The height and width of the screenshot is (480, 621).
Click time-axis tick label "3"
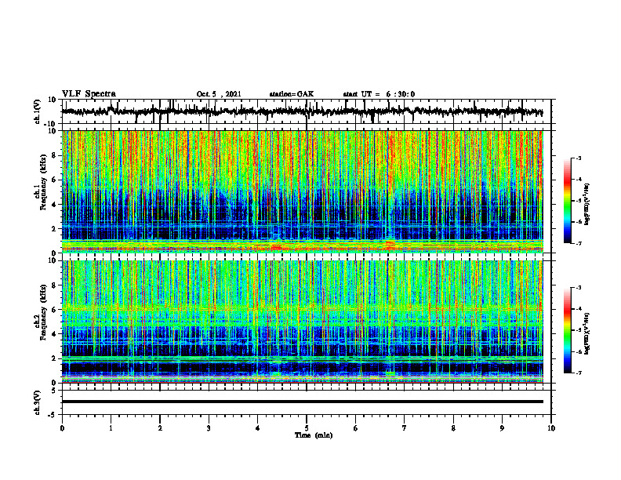tap(209, 428)
